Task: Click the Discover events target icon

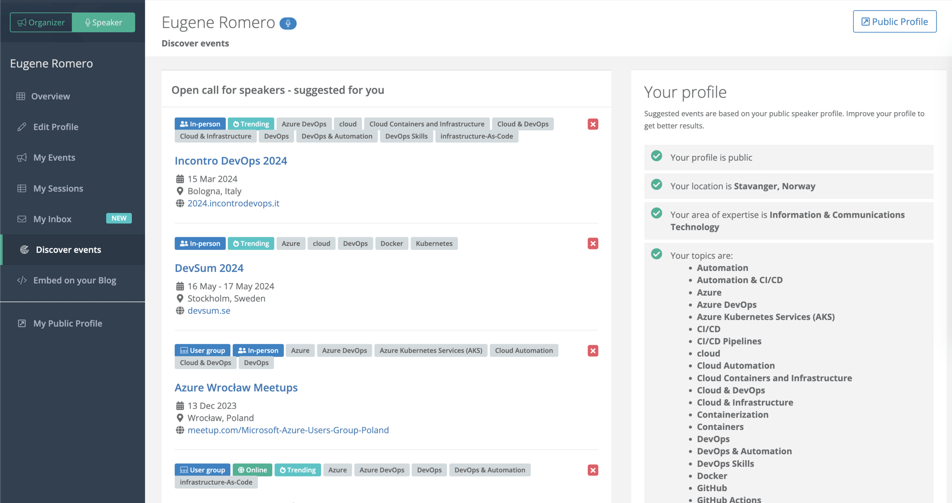Action: click(x=24, y=250)
